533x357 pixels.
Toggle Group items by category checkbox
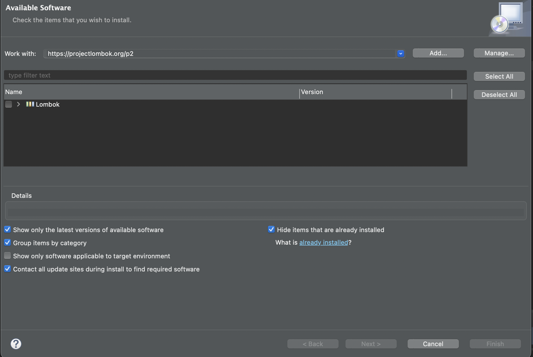7,243
